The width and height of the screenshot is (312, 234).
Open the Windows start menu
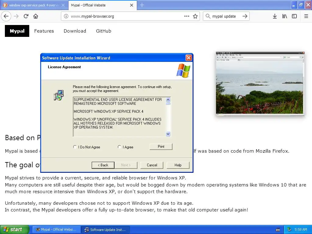click(15, 229)
